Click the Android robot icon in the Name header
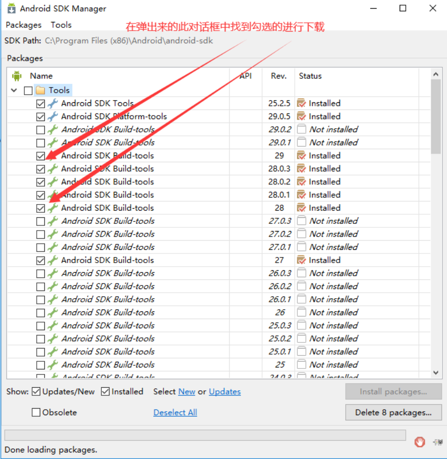 click(17, 76)
